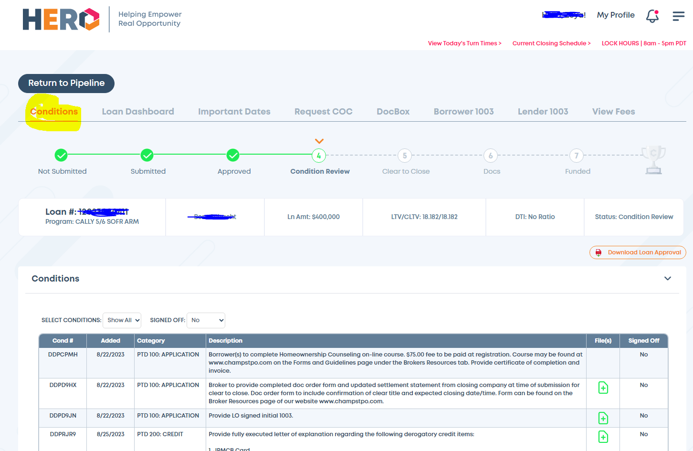Select condition number DDPCPMH
The width and height of the screenshot is (693, 451).
click(63, 355)
